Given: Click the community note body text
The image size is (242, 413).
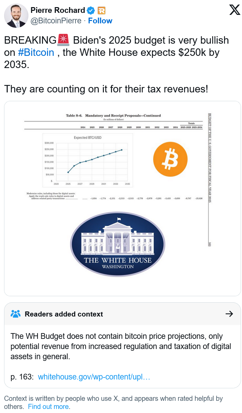Looking at the screenshot, I should (x=121, y=346).
